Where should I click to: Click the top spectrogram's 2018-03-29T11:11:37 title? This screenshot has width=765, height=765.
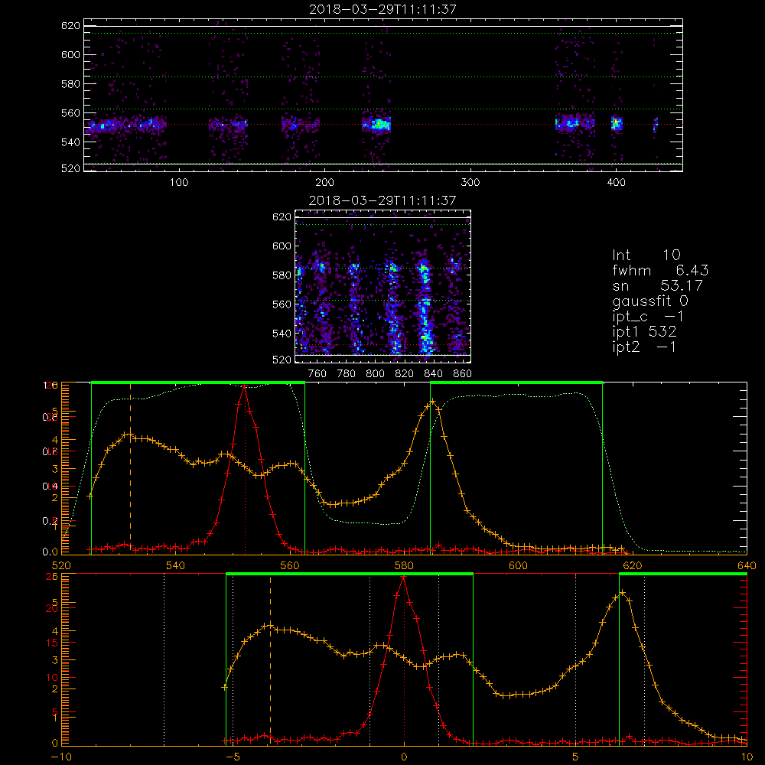[x=382, y=9]
